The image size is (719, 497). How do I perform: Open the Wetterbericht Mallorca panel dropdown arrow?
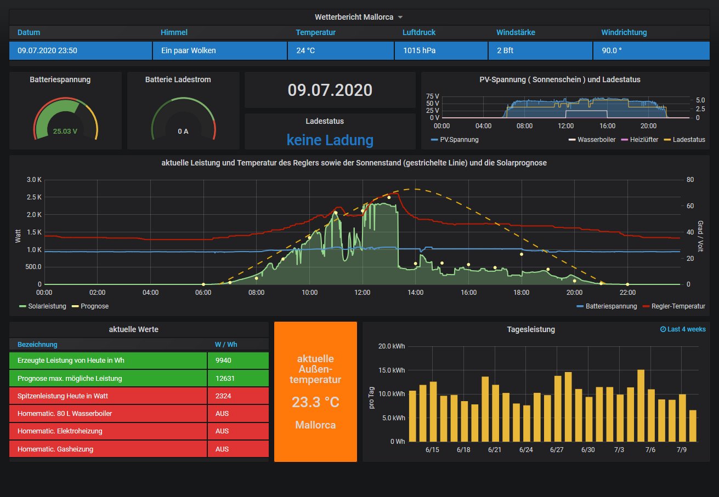400,18
